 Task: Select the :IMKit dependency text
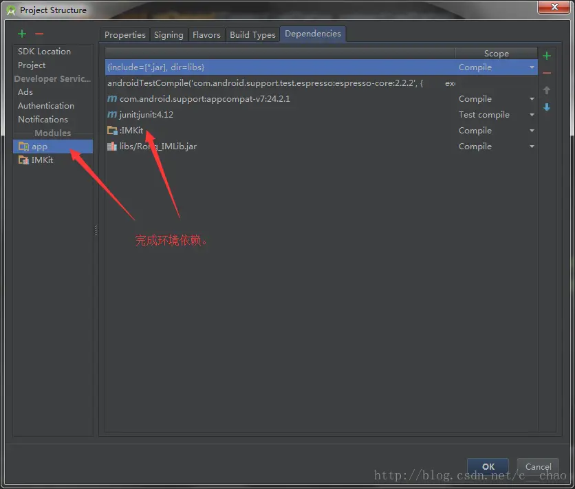click(x=131, y=131)
